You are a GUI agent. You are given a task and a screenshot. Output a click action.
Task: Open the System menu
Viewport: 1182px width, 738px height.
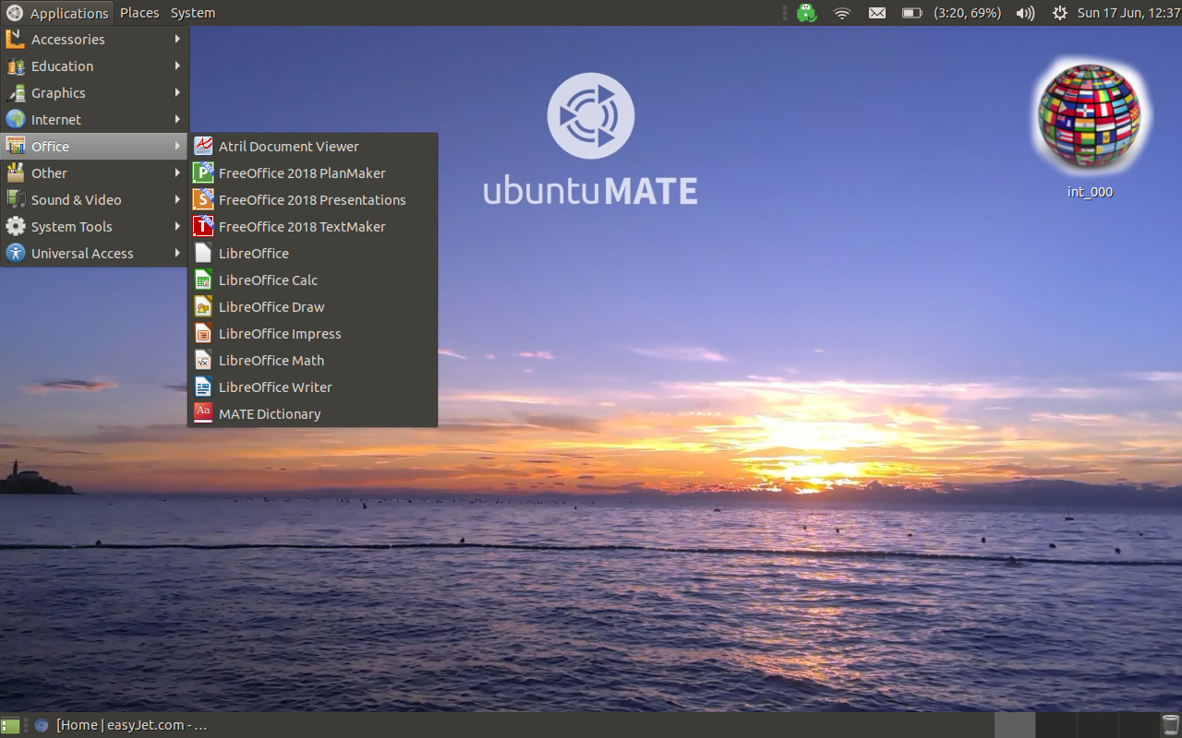pos(193,13)
